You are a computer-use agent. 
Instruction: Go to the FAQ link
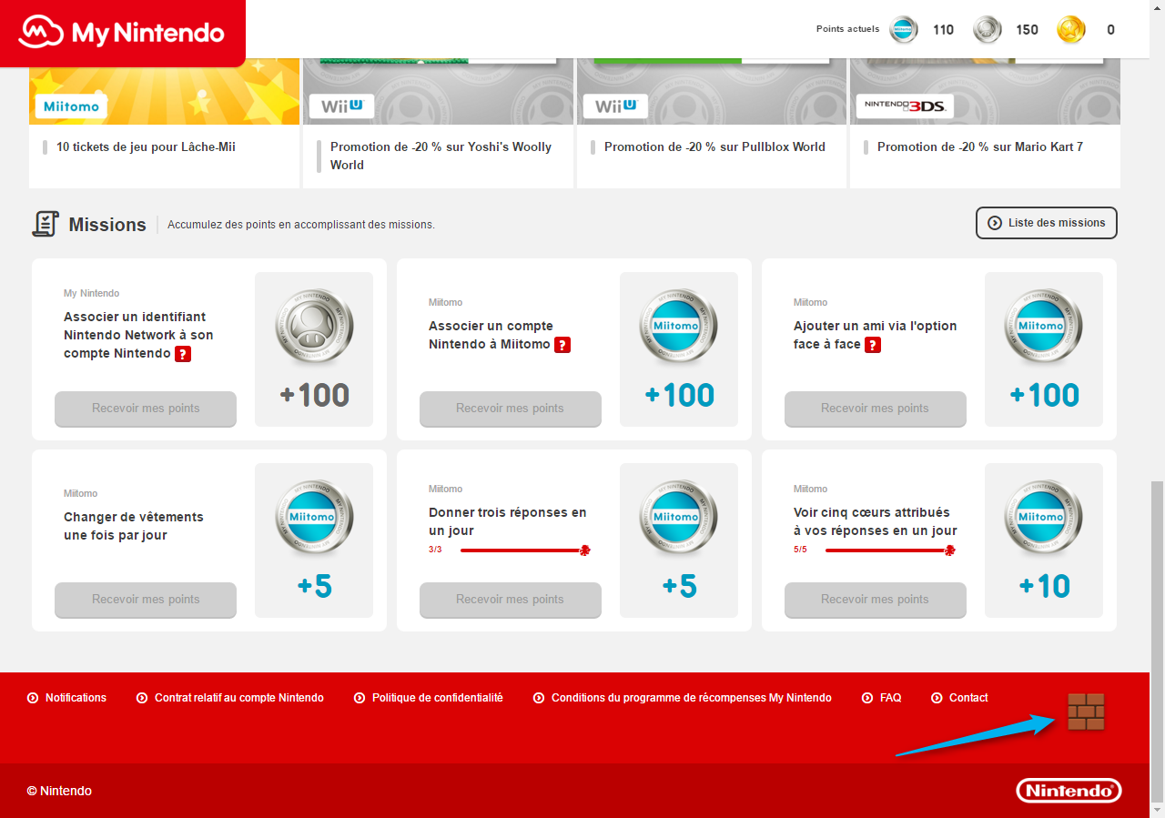point(890,698)
